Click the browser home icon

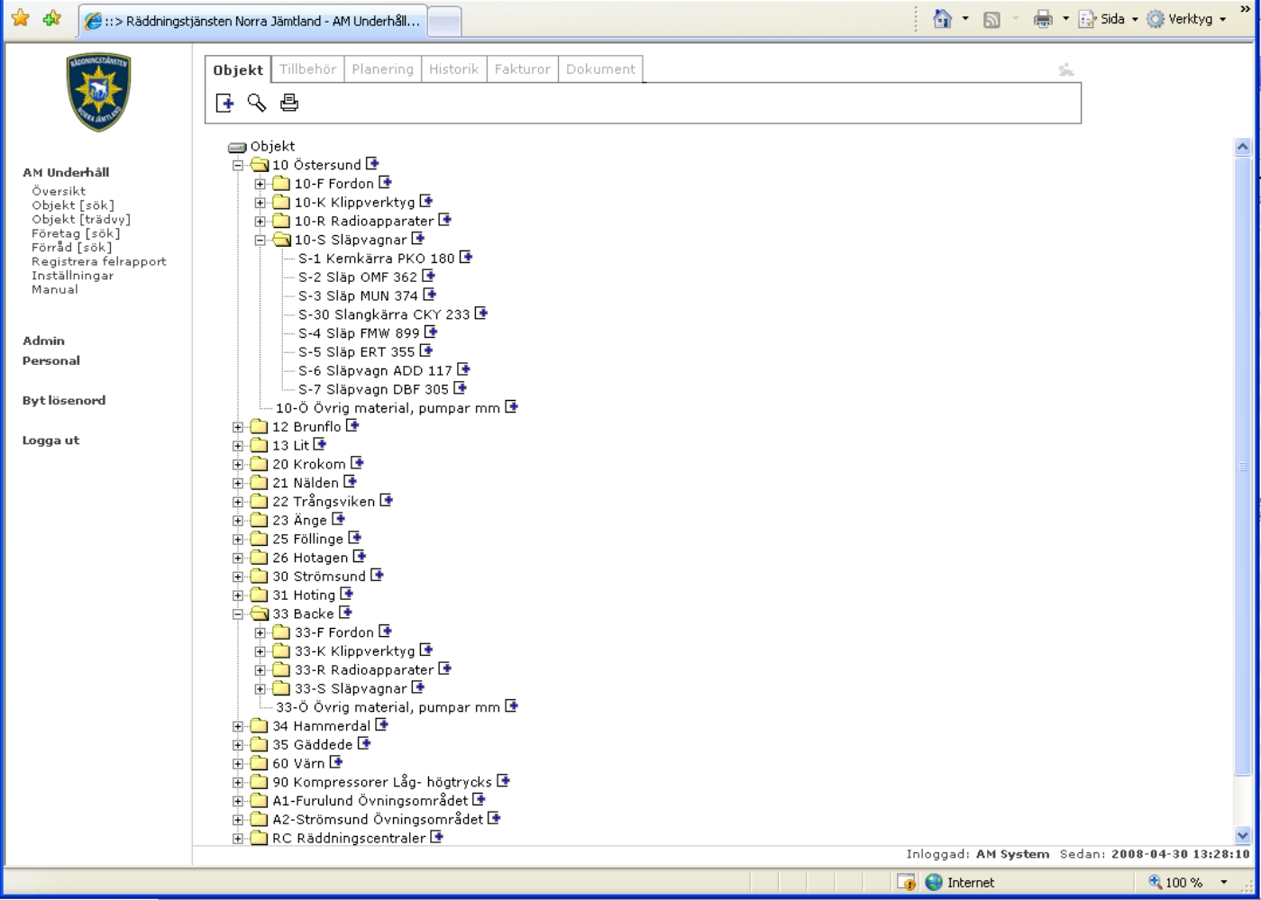[x=942, y=19]
